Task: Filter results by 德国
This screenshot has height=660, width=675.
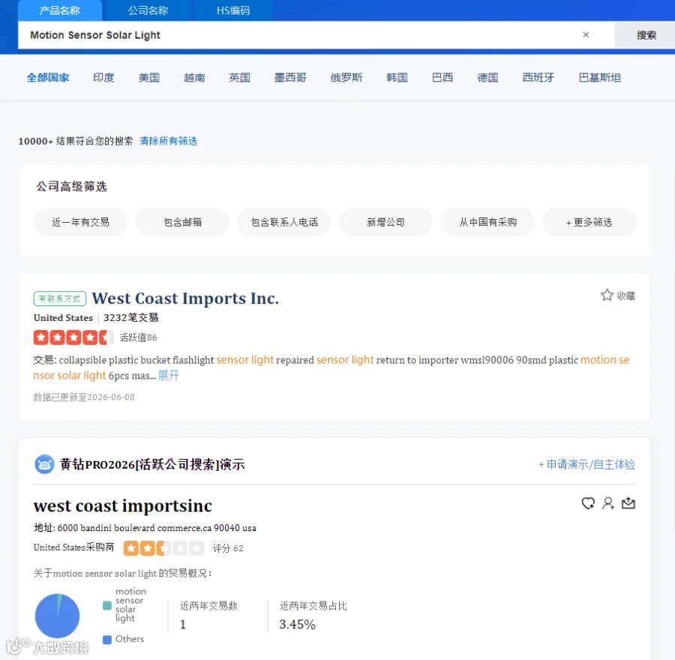Action: tap(487, 77)
